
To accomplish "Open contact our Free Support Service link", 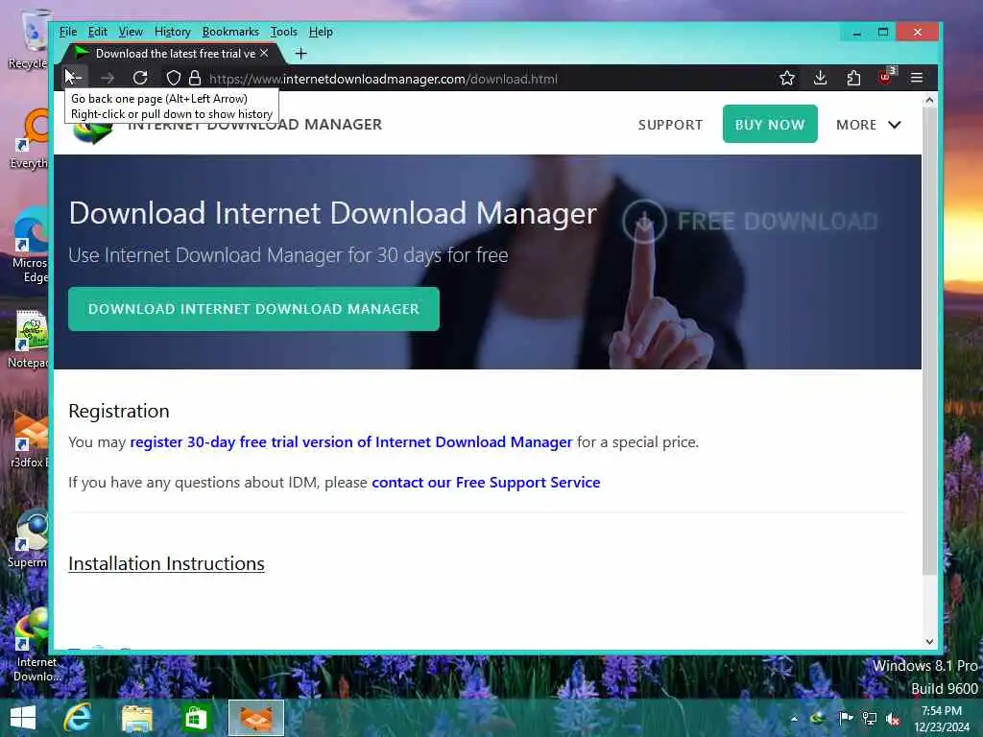I will [486, 482].
